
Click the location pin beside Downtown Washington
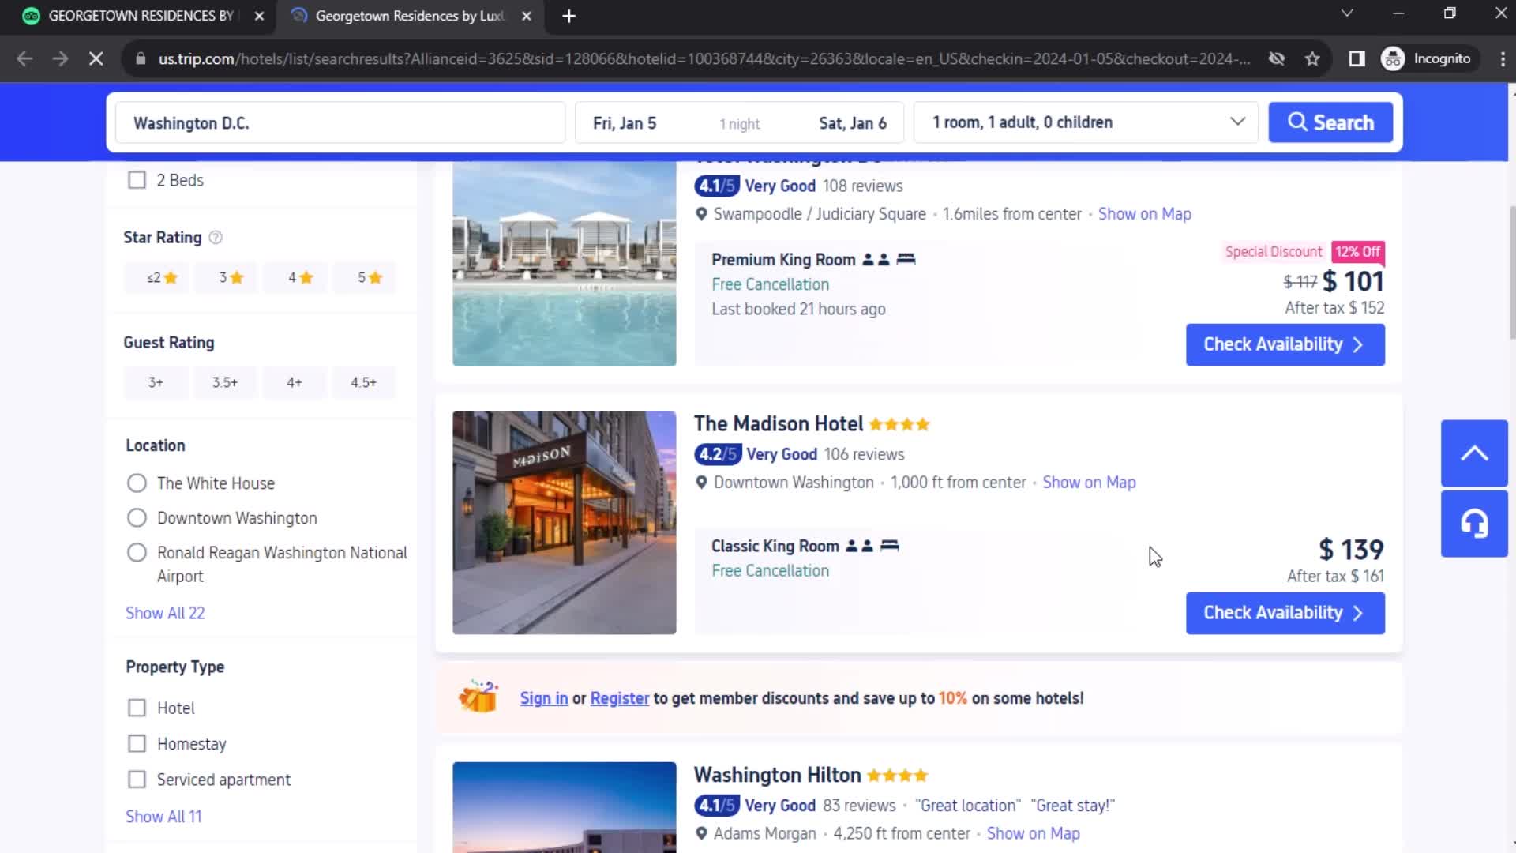701,483
